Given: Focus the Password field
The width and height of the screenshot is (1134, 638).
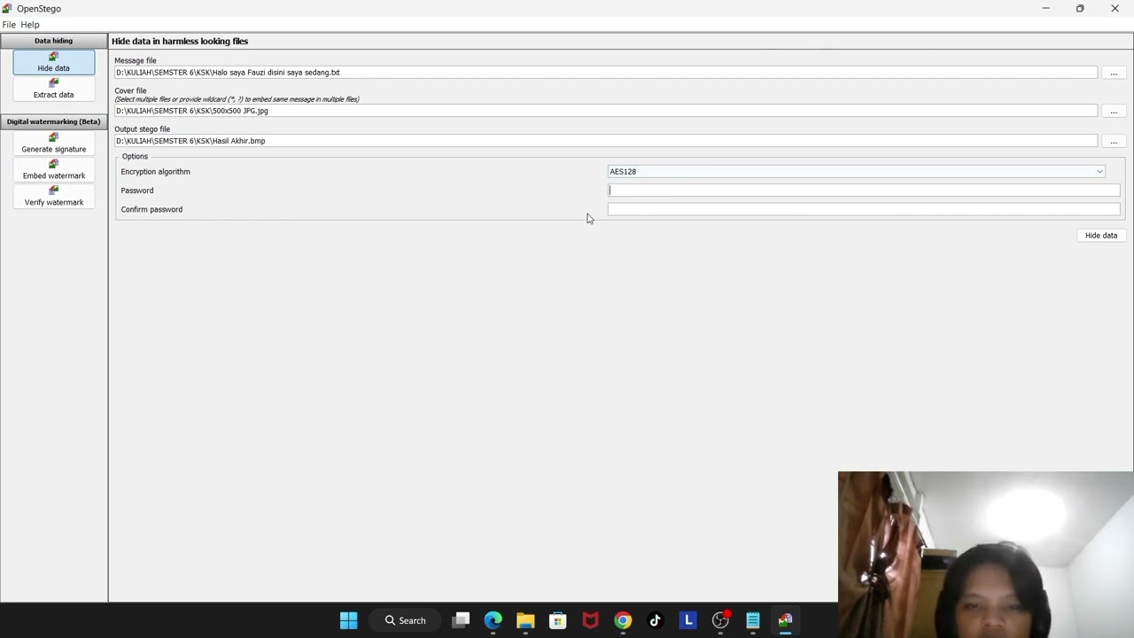Looking at the screenshot, I should pos(864,191).
